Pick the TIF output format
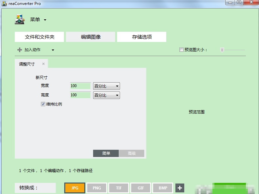259x194 pixels. [119, 188]
